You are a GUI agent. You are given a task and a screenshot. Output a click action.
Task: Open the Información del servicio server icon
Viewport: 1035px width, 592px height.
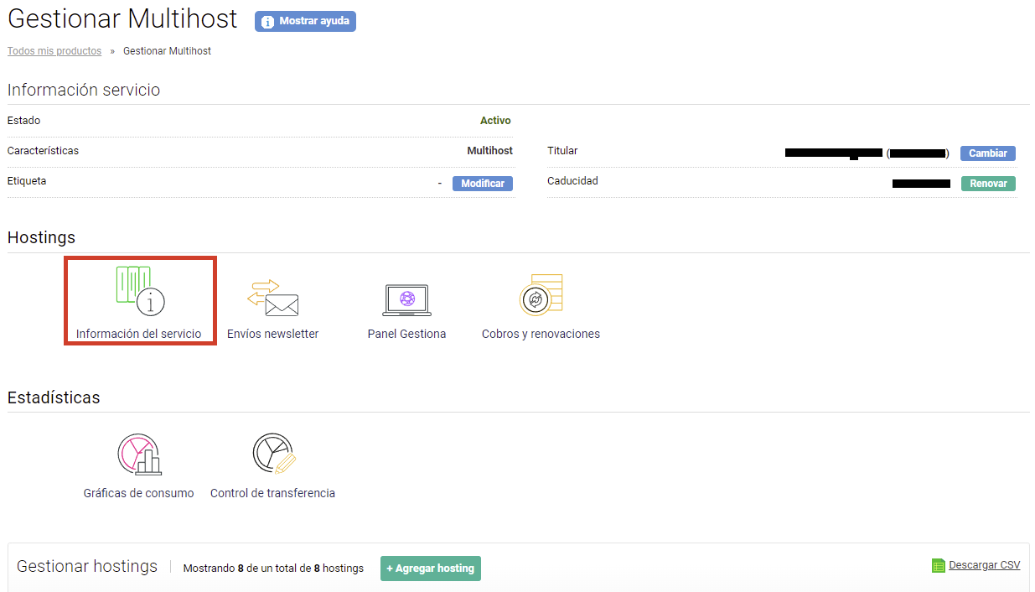coord(139,290)
